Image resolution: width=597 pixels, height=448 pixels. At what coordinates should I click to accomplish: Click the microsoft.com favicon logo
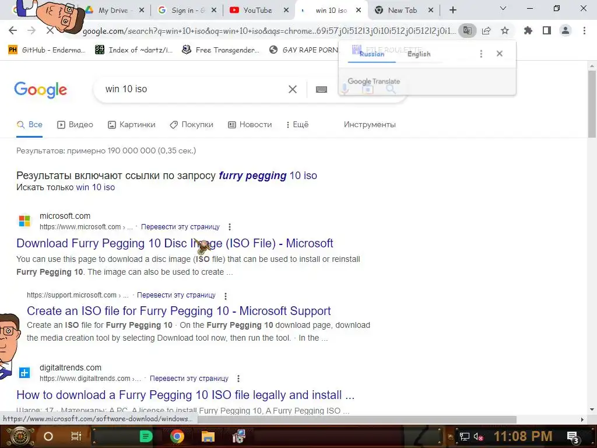click(x=24, y=221)
